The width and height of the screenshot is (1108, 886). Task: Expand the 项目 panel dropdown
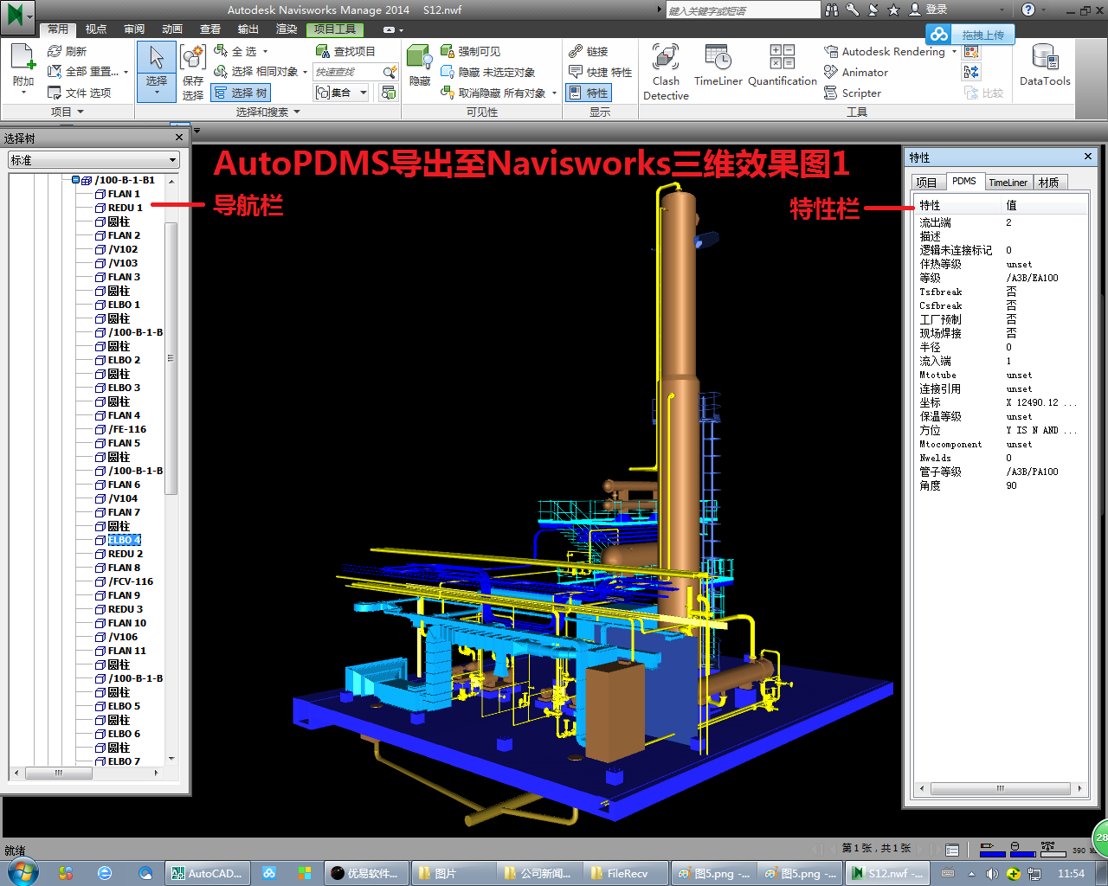point(67,112)
